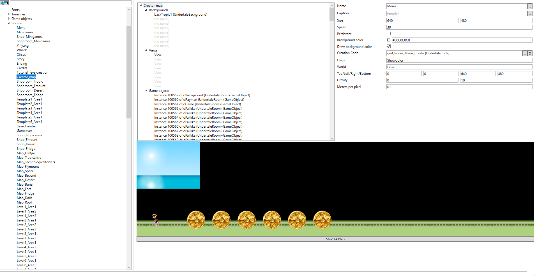
Task: Click the Name input field
Action: [457, 6]
